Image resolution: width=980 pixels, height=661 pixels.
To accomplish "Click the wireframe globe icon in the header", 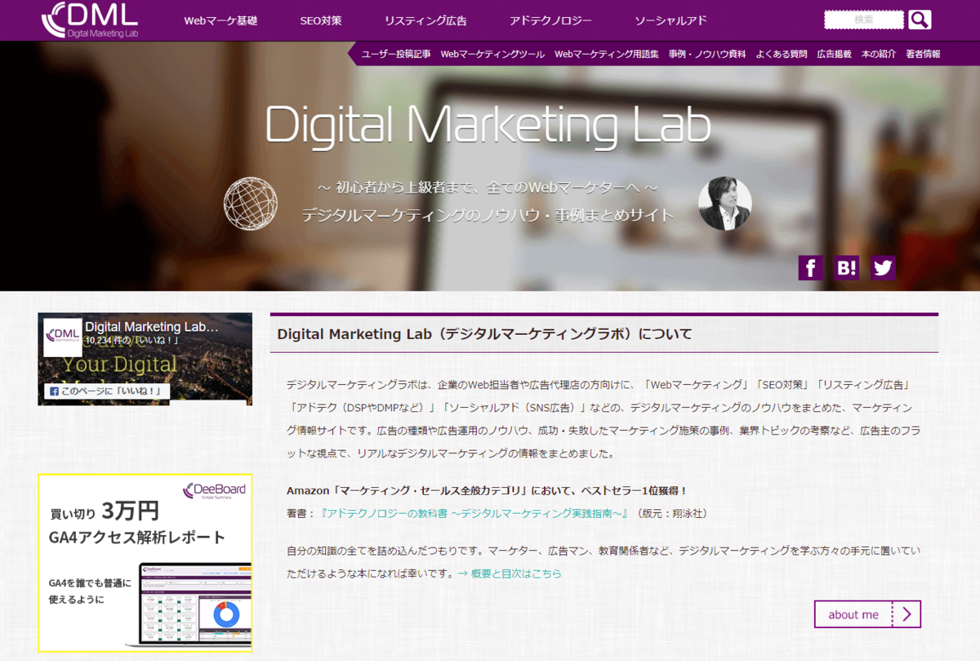I will point(250,203).
